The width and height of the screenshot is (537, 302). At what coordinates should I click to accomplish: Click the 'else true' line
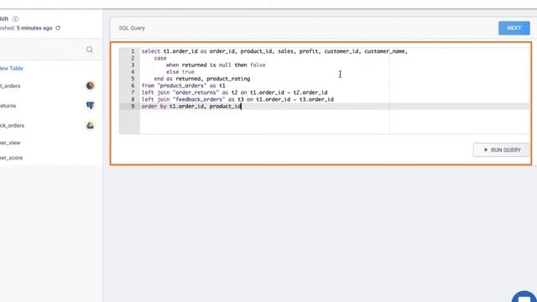point(180,72)
